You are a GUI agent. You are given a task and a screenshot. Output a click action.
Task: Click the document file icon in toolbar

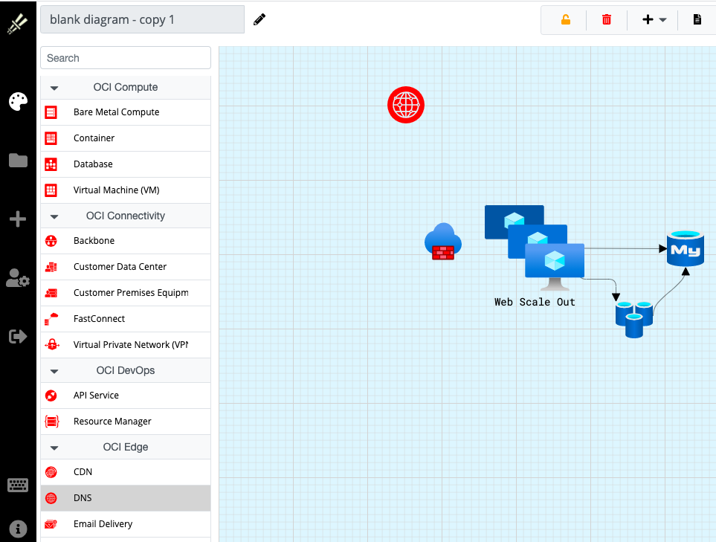[697, 19]
